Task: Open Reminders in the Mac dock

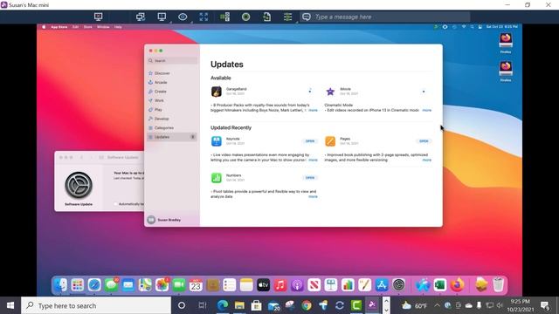Action: pyautogui.click(x=229, y=285)
